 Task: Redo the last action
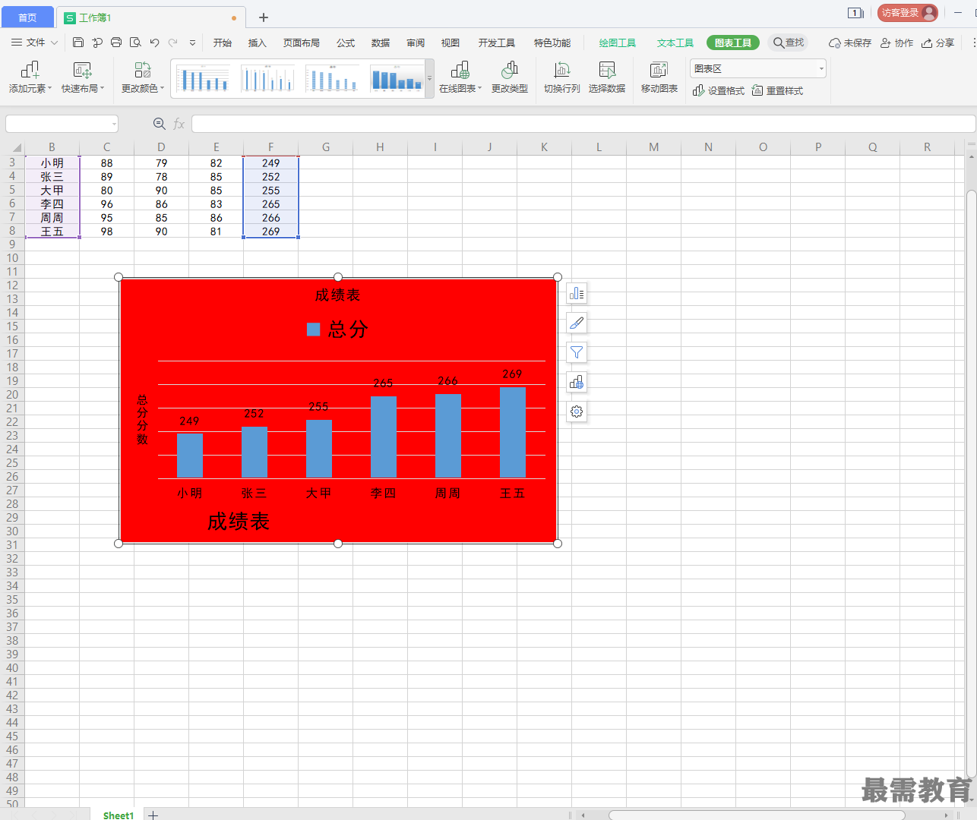[173, 43]
